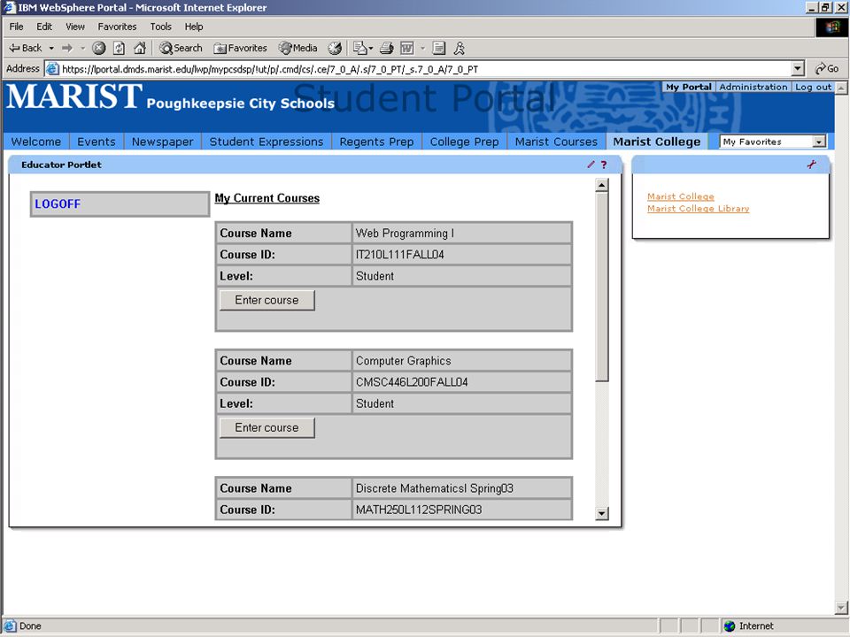Open the Regents Prep tab

(376, 142)
